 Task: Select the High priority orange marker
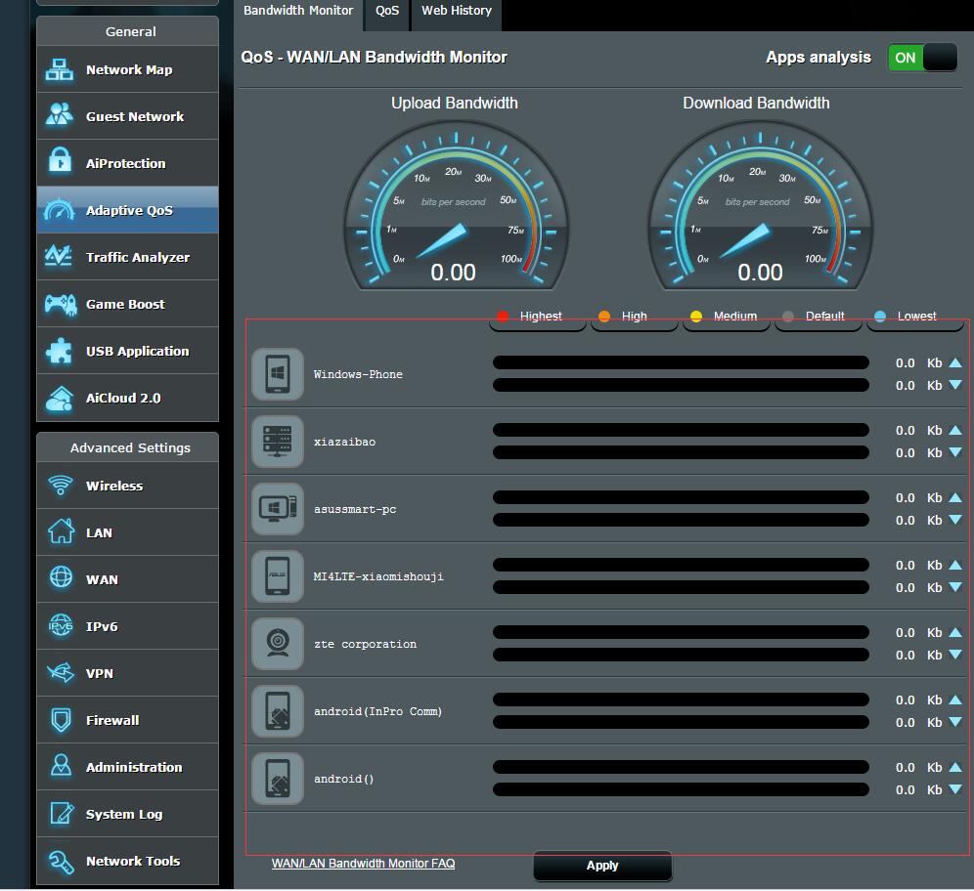click(x=603, y=317)
